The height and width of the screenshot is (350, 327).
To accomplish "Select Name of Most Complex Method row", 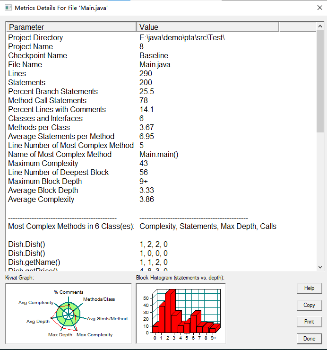I will (161, 155).
